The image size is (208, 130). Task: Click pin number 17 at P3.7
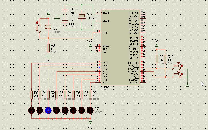click(x=144, y=81)
